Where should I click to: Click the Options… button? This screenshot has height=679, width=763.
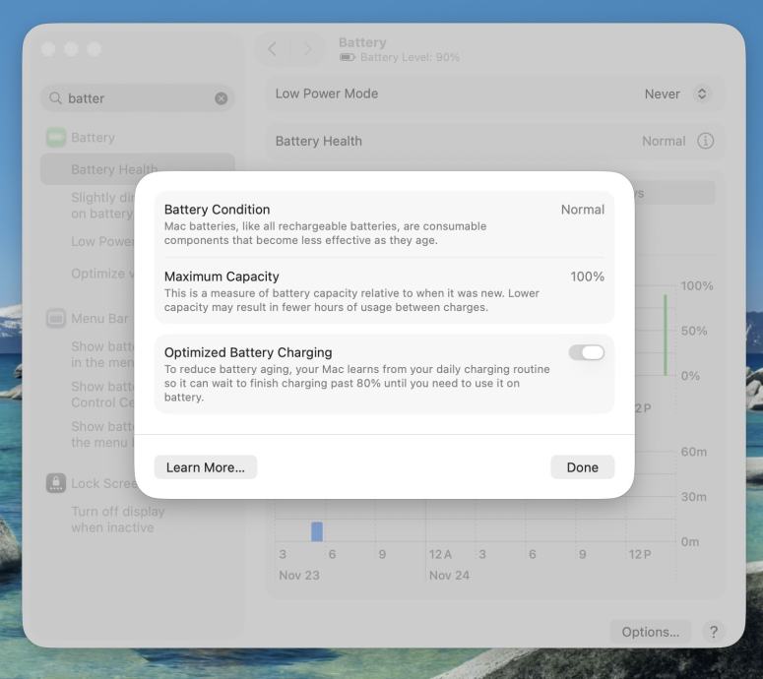[x=650, y=632]
